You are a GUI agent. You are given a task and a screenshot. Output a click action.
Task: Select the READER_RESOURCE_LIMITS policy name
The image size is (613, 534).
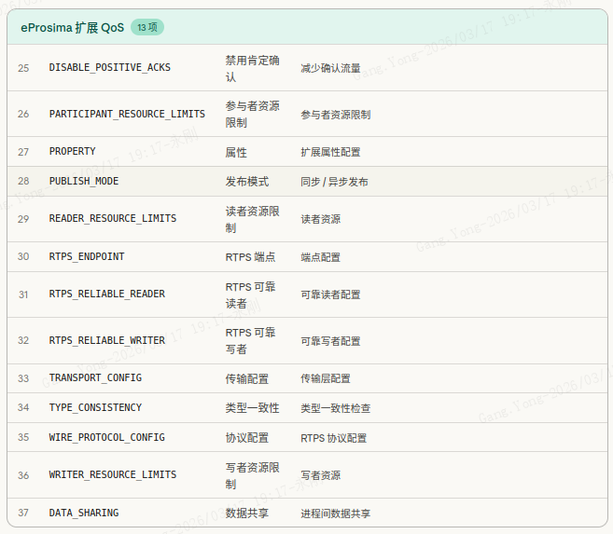[113, 218]
